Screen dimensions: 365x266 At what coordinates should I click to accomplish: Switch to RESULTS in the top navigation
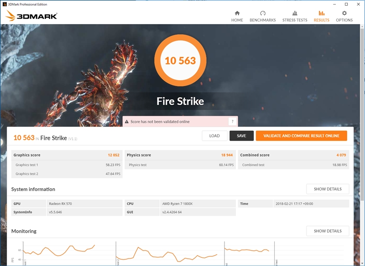pyautogui.click(x=322, y=16)
